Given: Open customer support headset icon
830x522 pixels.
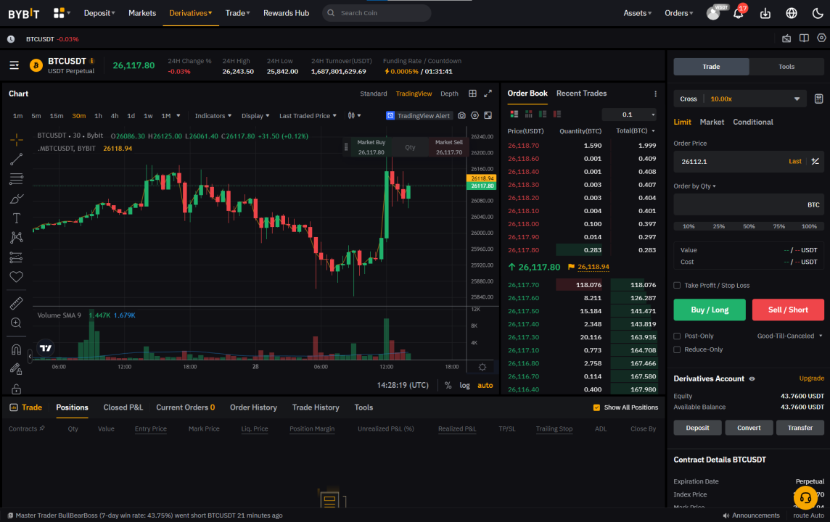Looking at the screenshot, I should [x=805, y=497].
